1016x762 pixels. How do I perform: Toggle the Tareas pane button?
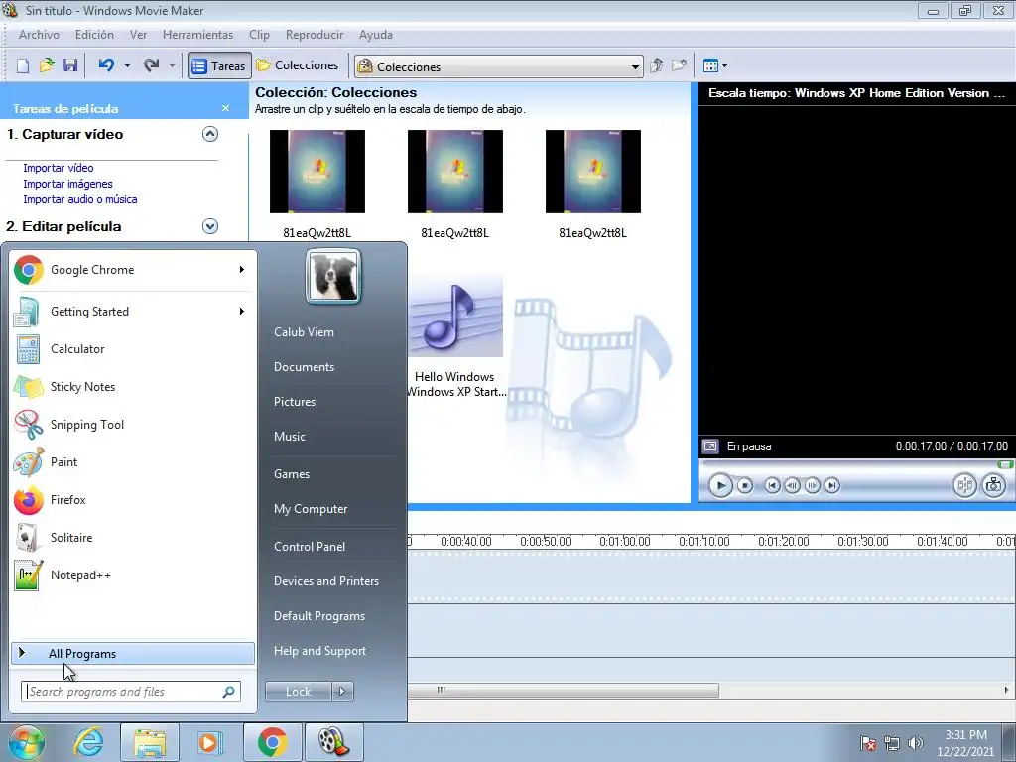pos(219,65)
